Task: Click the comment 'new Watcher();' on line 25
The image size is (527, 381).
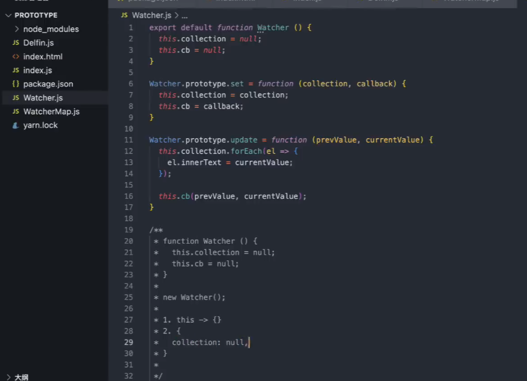Action: coord(194,298)
